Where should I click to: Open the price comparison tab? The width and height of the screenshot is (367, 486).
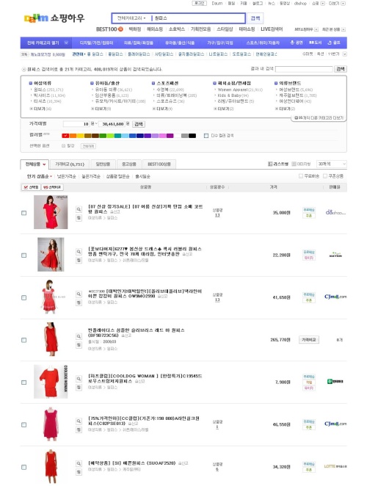(x=70, y=164)
